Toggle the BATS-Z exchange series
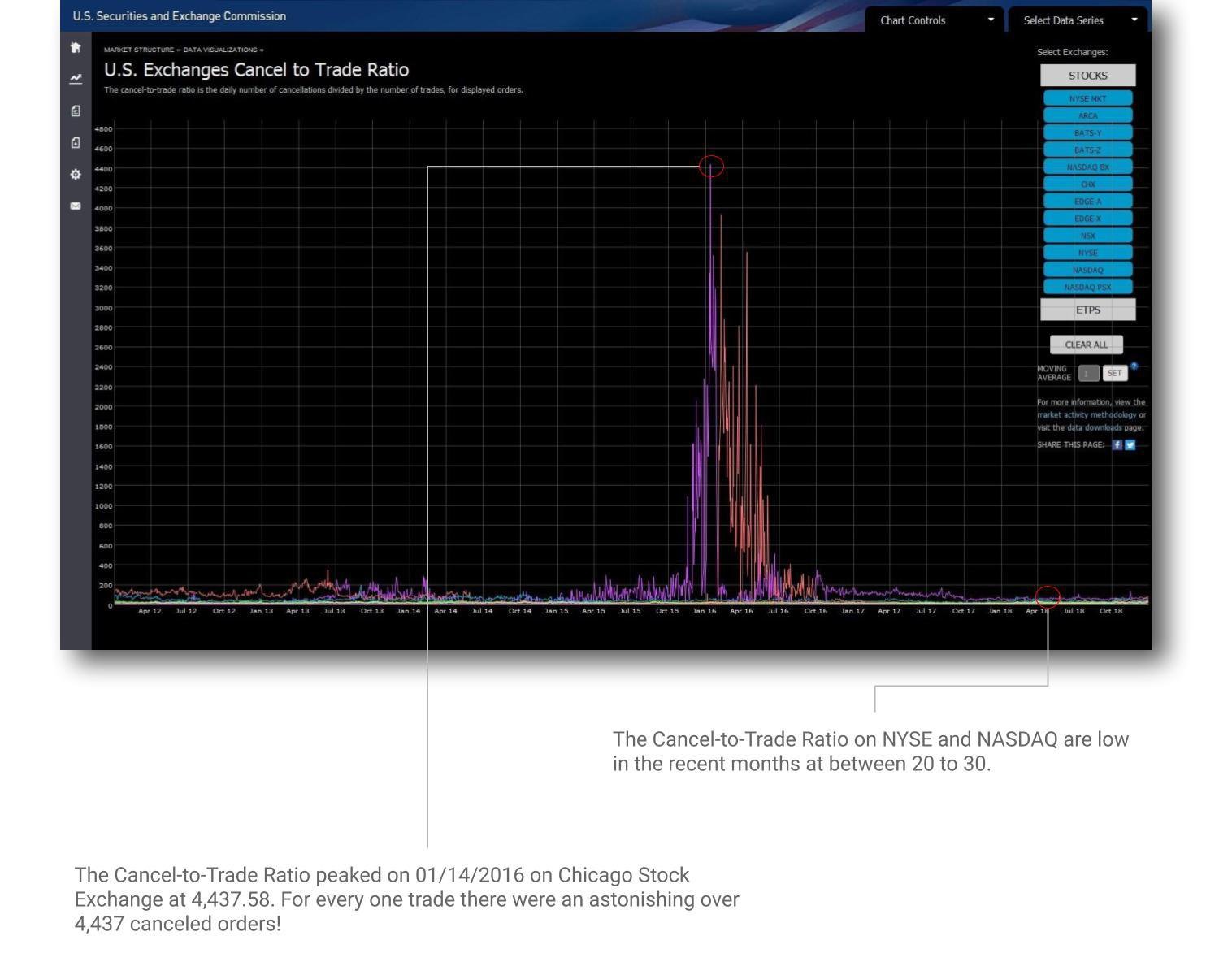Image resolution: width=1219 pixels, height=975 pixels. point(1087,149)
